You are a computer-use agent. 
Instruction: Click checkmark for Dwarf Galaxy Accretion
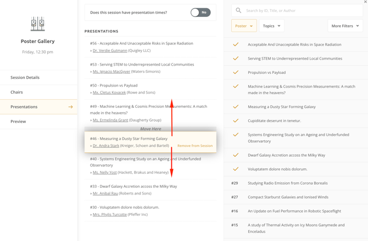click(x=236, y=156)
